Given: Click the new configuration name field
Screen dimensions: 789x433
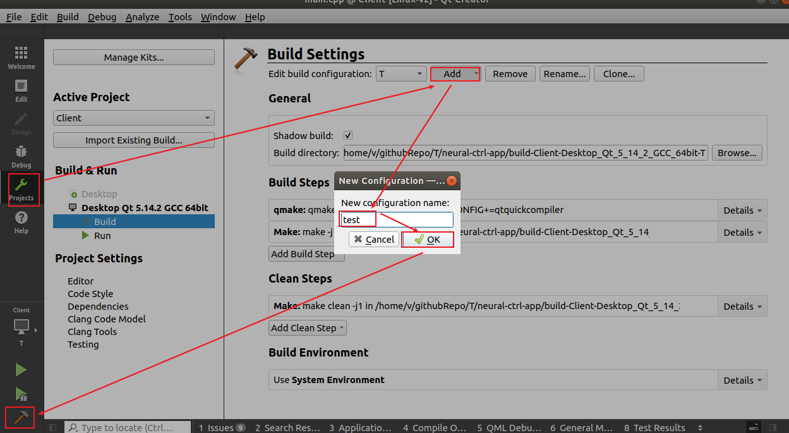Looking at the screenshot, I should click(x=397, y=219).
